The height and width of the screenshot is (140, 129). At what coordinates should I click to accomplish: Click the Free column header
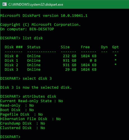(85, 47)
